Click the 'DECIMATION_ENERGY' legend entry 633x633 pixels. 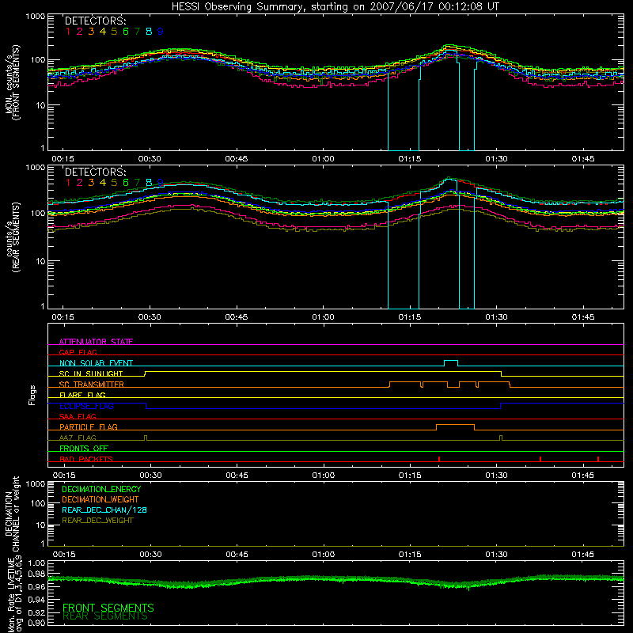(x=101, y=489)
